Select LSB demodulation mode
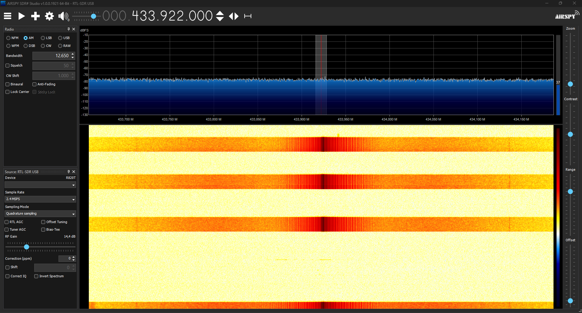Viewport: 582px width, 313px height. coord(46,38)
